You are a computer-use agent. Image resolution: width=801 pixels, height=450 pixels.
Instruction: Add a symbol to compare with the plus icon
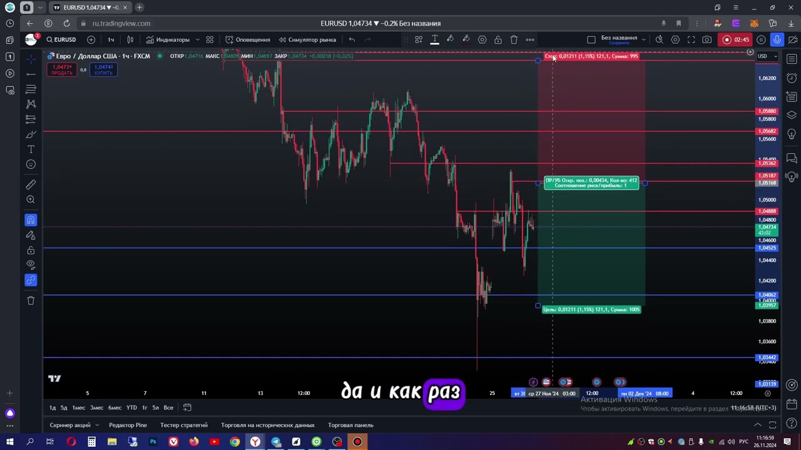point(91,39)
